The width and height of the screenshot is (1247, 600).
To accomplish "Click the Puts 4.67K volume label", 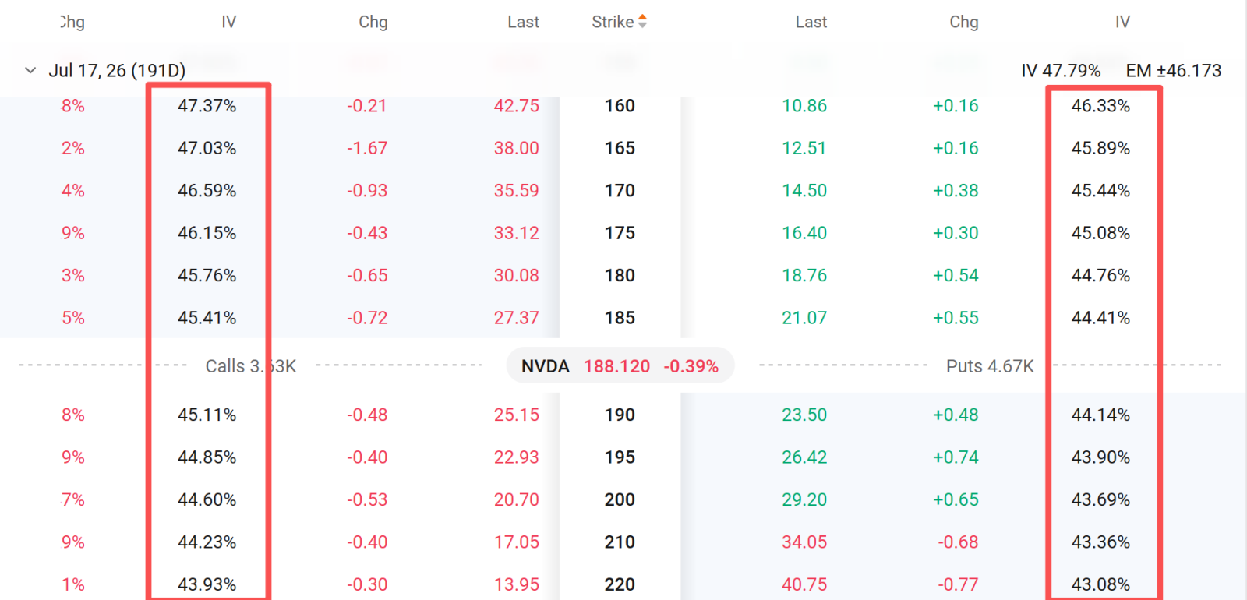I will click(x=990, y=366).
